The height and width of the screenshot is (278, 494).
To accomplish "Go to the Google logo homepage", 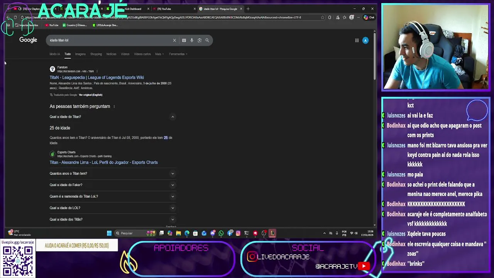I will pyautogui.click(x=28, y=40).
